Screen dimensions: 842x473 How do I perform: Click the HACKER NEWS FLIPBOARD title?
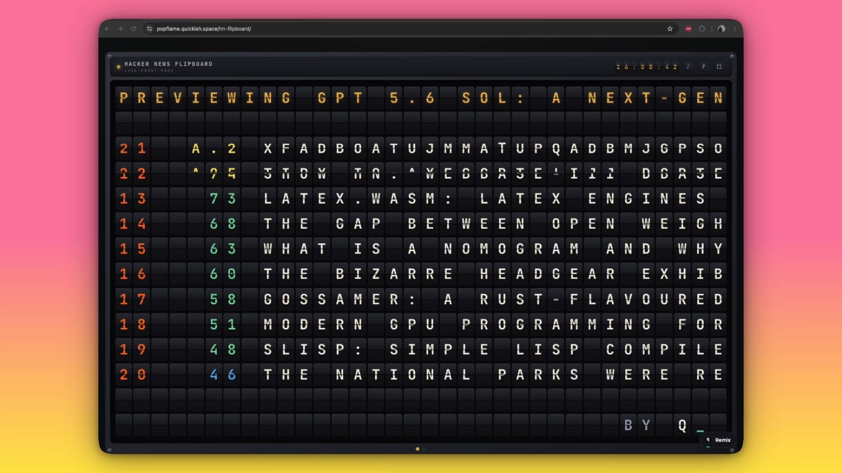click(168, 64)
